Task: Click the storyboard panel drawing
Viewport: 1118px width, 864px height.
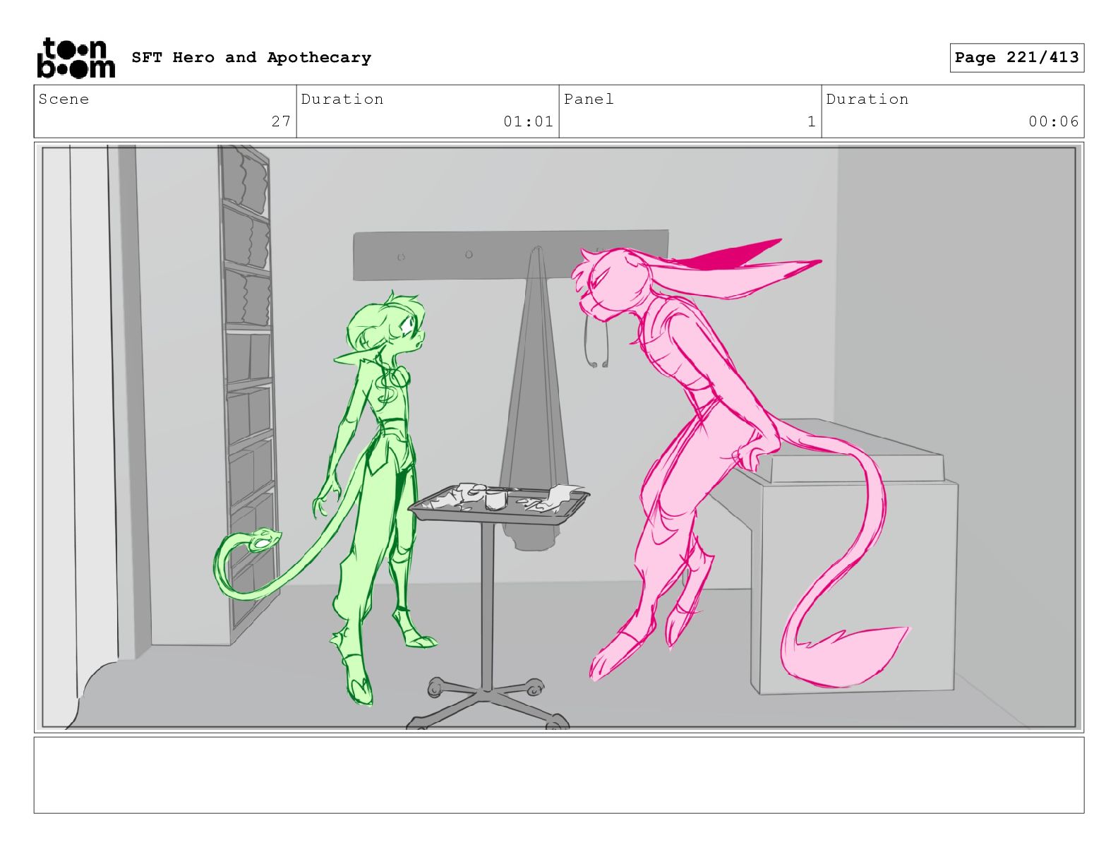Action: click(559, 437)
